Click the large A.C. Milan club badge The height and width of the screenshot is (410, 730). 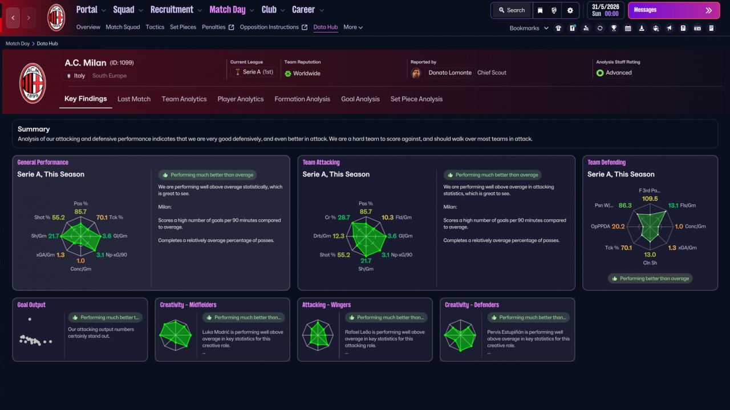click(x=33, y=83)
